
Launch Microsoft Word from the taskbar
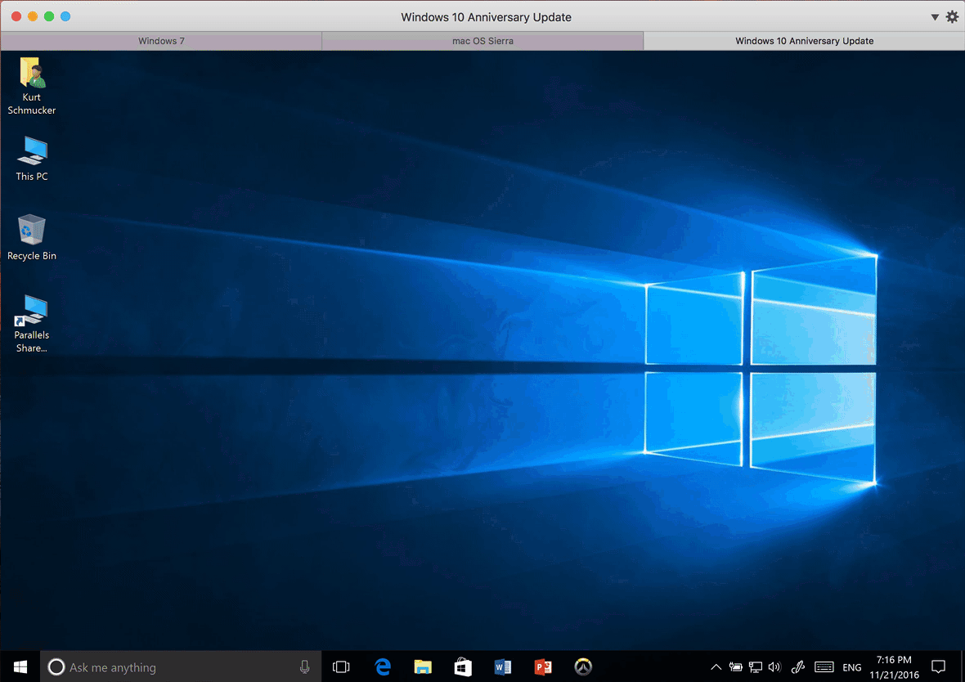click(503, 667)
